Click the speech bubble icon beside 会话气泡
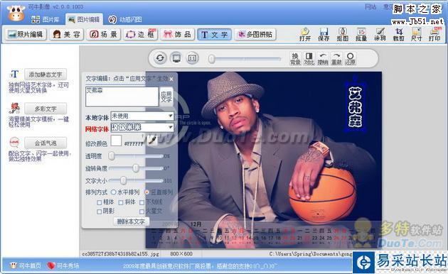 click(x=14, y=142)
